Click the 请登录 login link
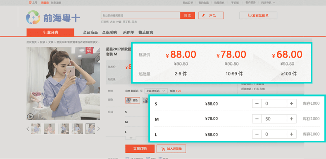The image size is (326, 159). 45,3
